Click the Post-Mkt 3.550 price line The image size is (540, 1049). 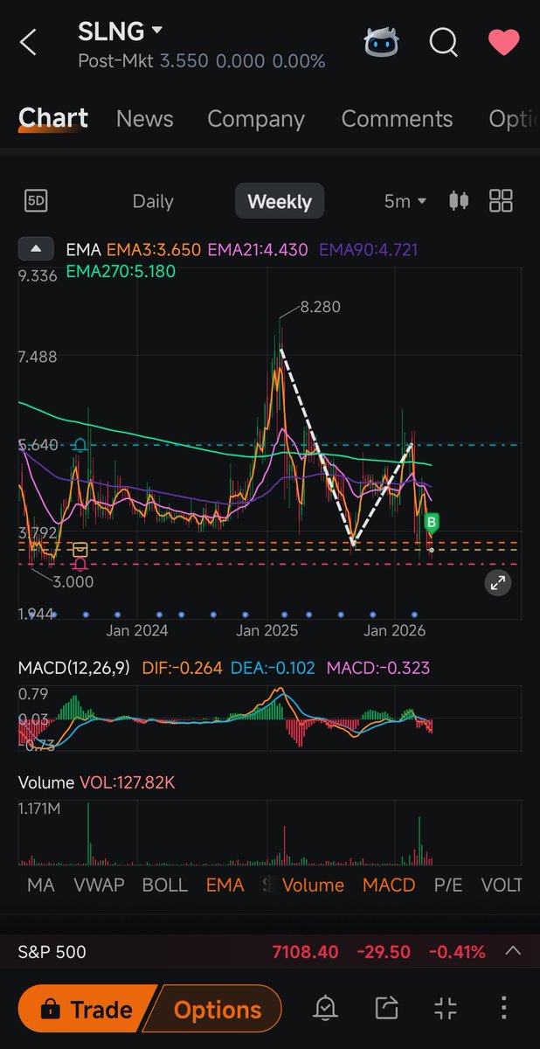[x=202, y=61]
